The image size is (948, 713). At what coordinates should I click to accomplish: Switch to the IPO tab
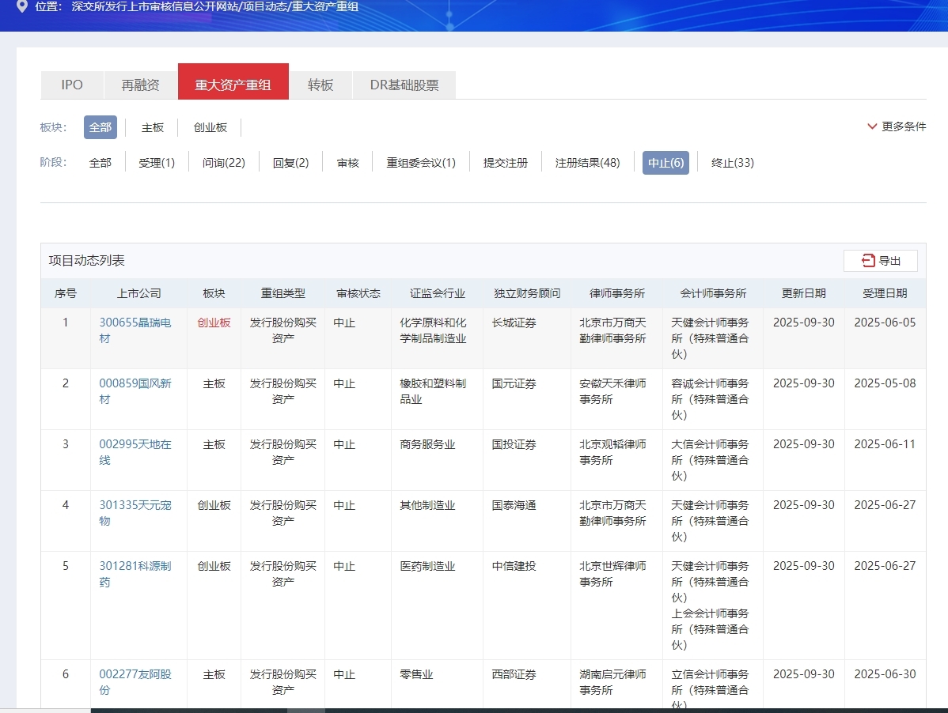coord(72,85)
